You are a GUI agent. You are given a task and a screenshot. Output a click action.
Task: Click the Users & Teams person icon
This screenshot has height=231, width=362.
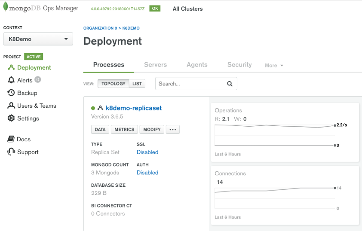(11, 105)
